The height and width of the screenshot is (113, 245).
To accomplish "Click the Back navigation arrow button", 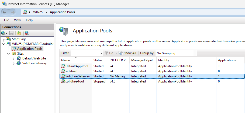I will point(4,12).
